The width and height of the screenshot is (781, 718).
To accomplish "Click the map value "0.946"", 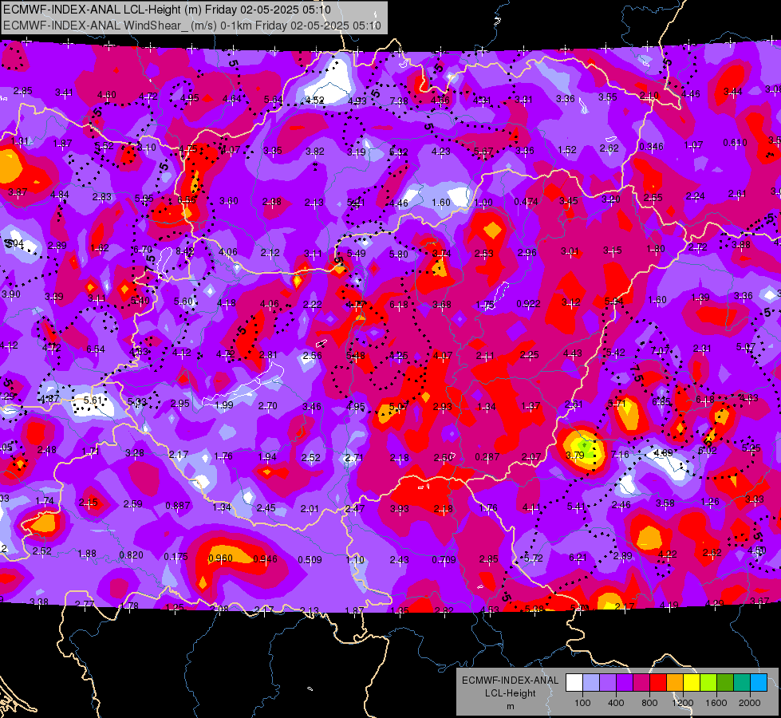I will point(265,559).
